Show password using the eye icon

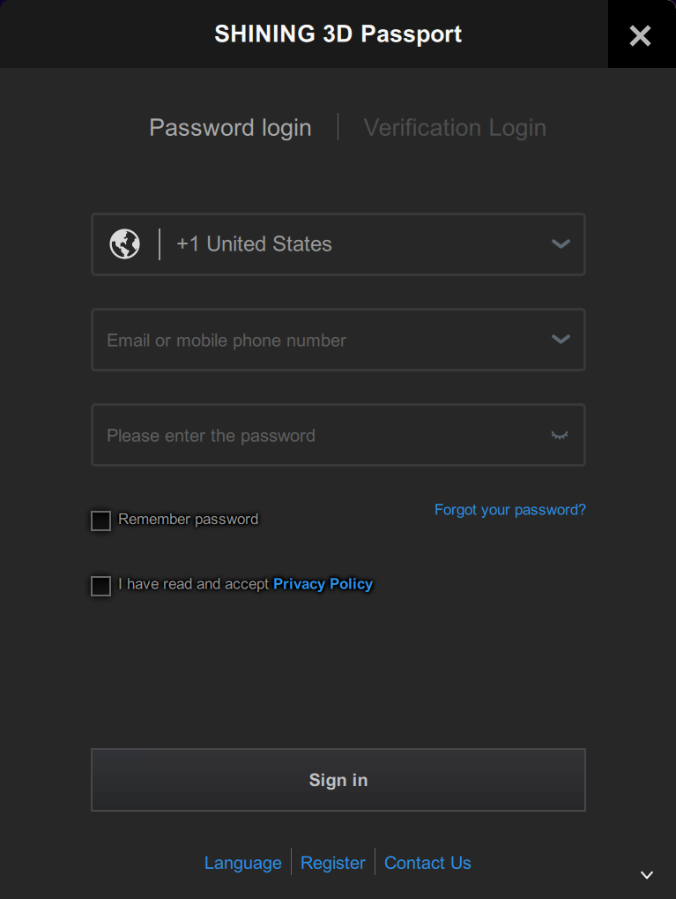[559, 435]
